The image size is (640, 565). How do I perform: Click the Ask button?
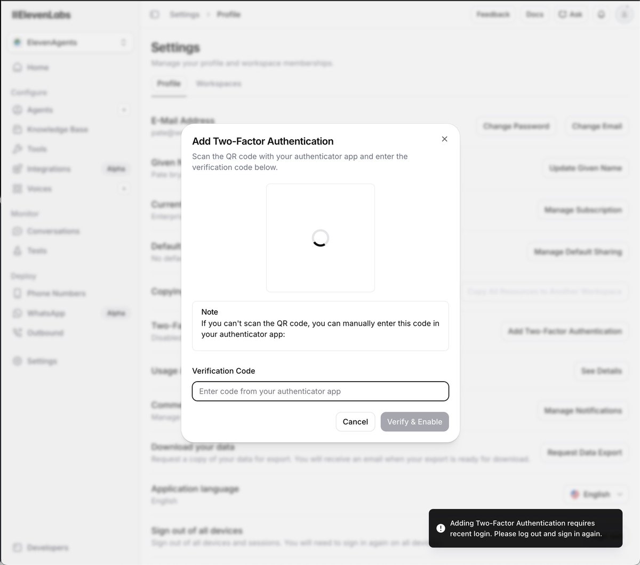(570, 14)
